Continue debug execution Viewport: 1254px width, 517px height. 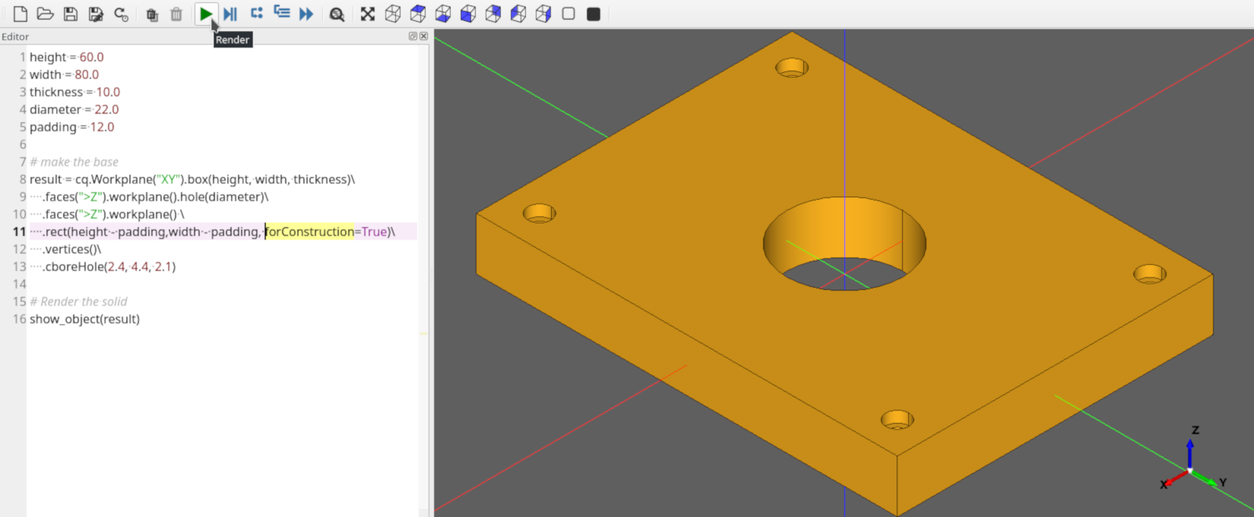click(x=306, y=14)
